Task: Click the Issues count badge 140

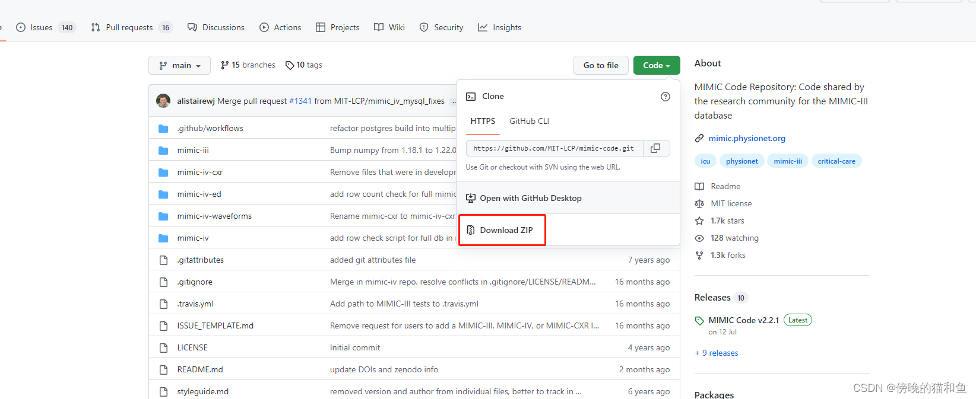Action: (67, 27)
